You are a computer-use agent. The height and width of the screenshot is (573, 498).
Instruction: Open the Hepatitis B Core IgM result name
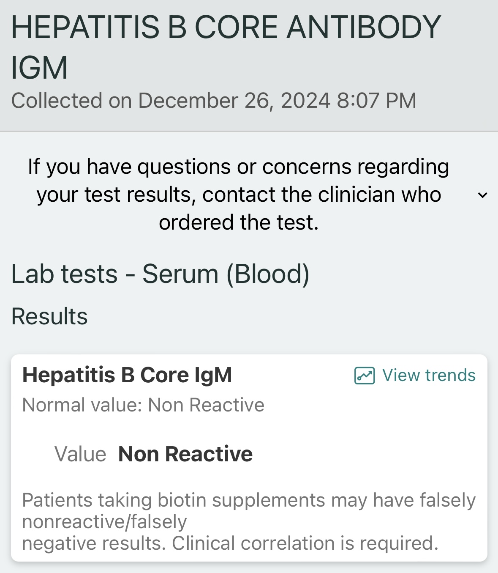127,375
